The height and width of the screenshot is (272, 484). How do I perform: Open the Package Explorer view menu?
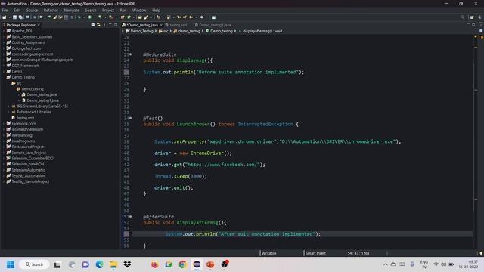[104, 25]
